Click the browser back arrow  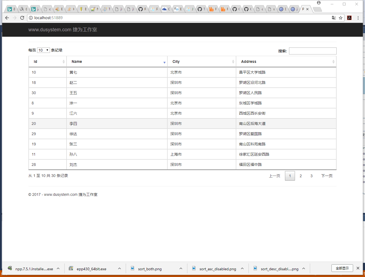pyautogui.click(x=7, y=18)
